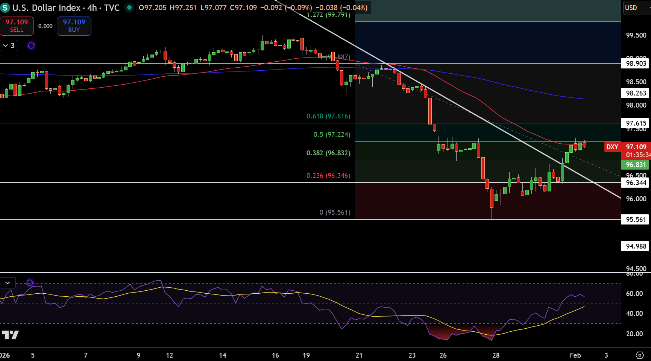Select the 96.344 price label
Image resolution: width=651 pixels, height=361 pixels.
tap(636, 183)
